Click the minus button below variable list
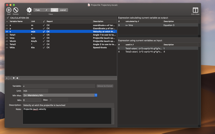 10,78
